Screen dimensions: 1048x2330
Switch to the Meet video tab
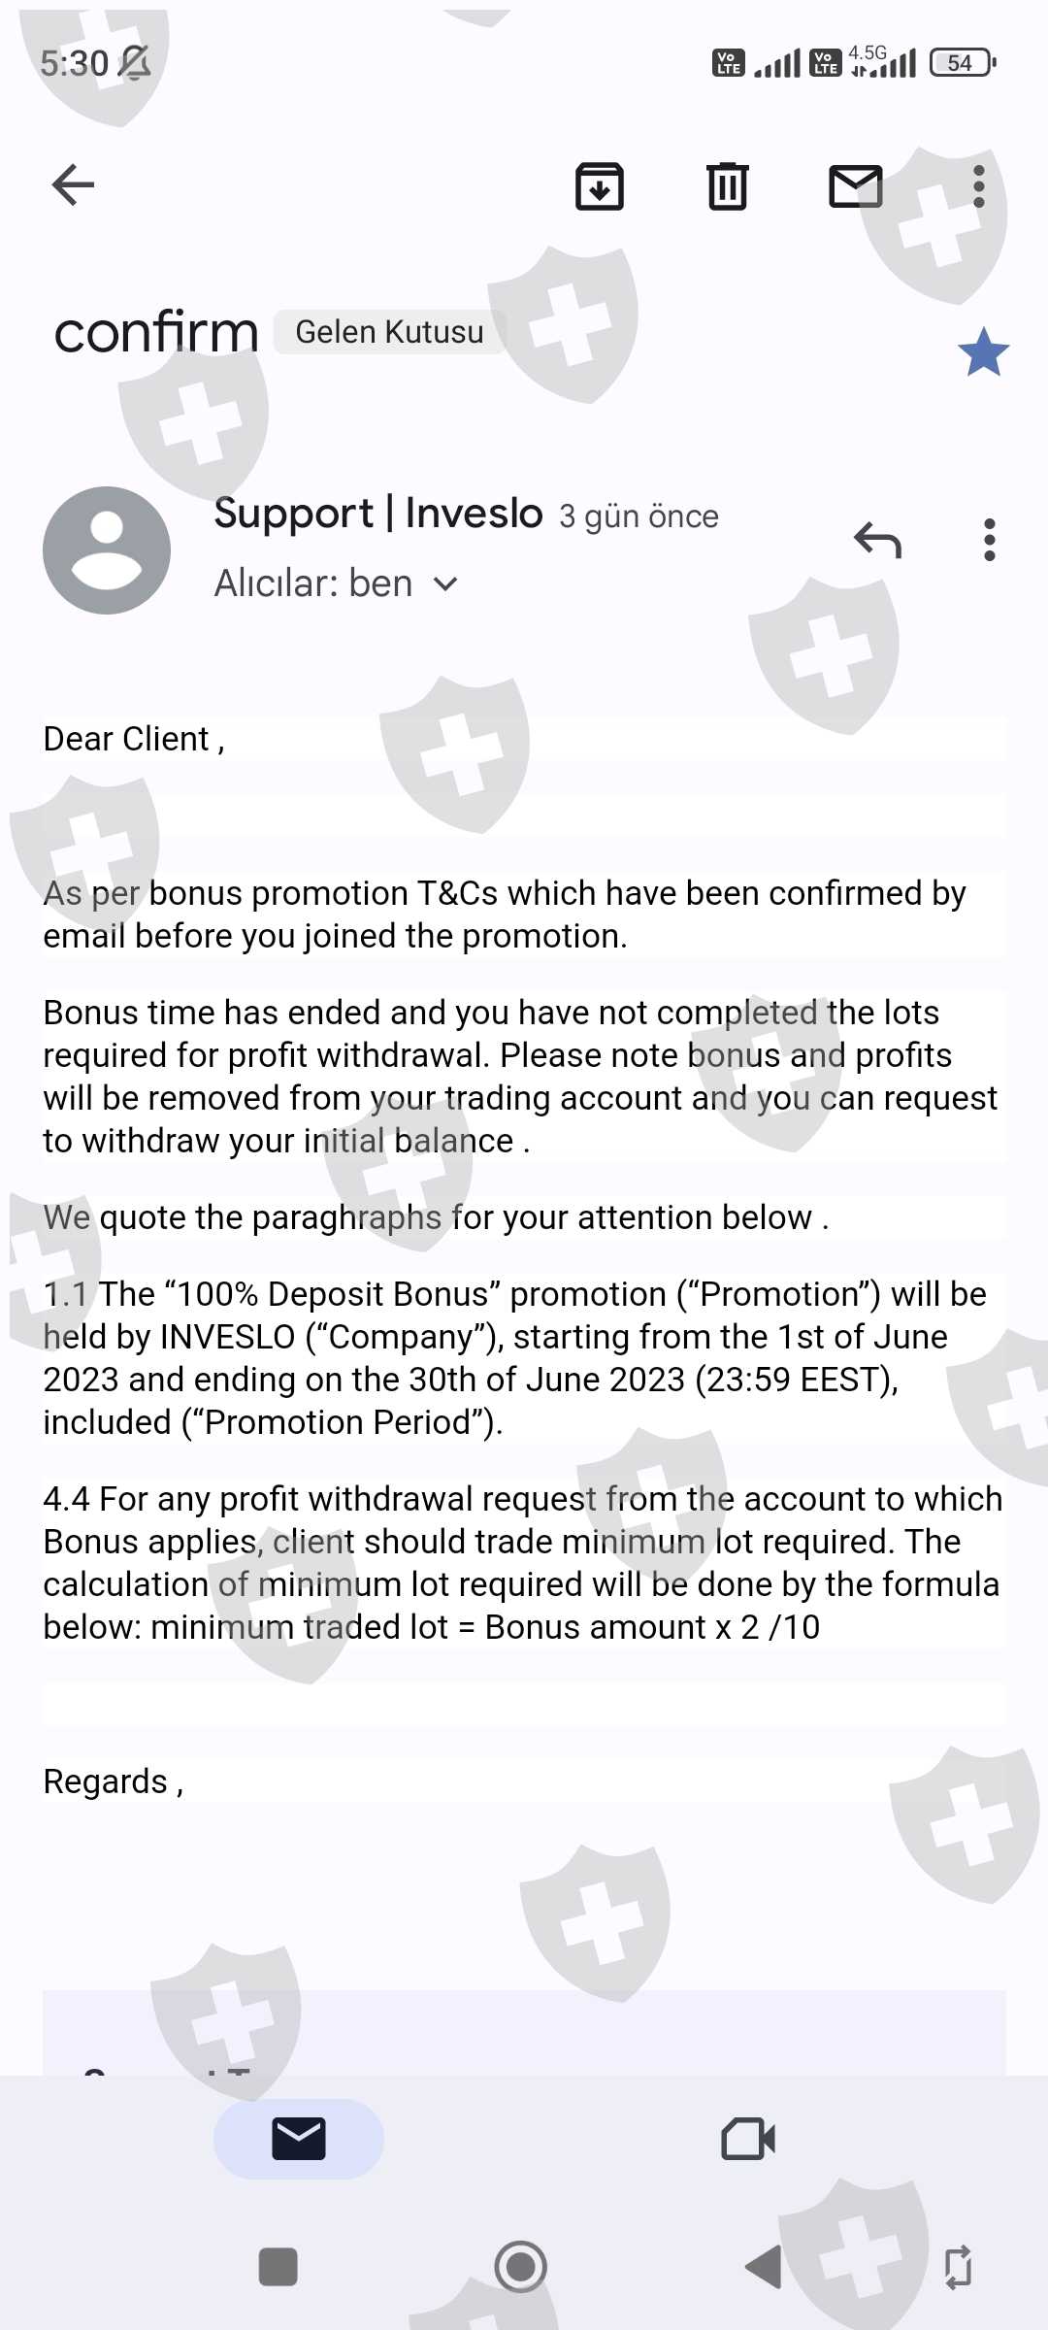748,2138
